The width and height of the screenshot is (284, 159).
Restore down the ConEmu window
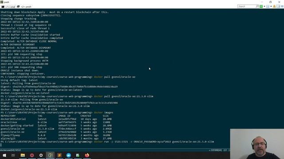pyautogui.click(x=270, y=2)
